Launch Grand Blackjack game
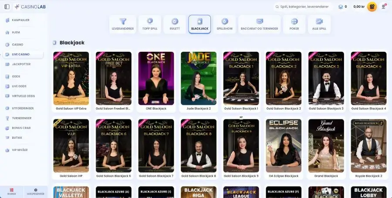This screenshot has height=198, width=392. point(326,146)
